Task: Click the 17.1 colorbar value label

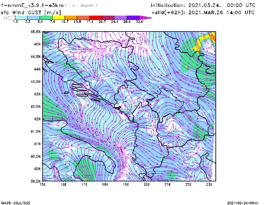Action: (89, 22)
